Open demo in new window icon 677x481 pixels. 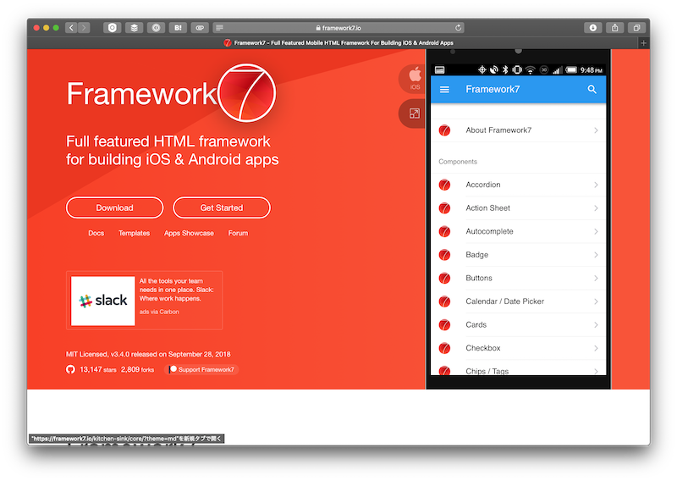point(414,113)
